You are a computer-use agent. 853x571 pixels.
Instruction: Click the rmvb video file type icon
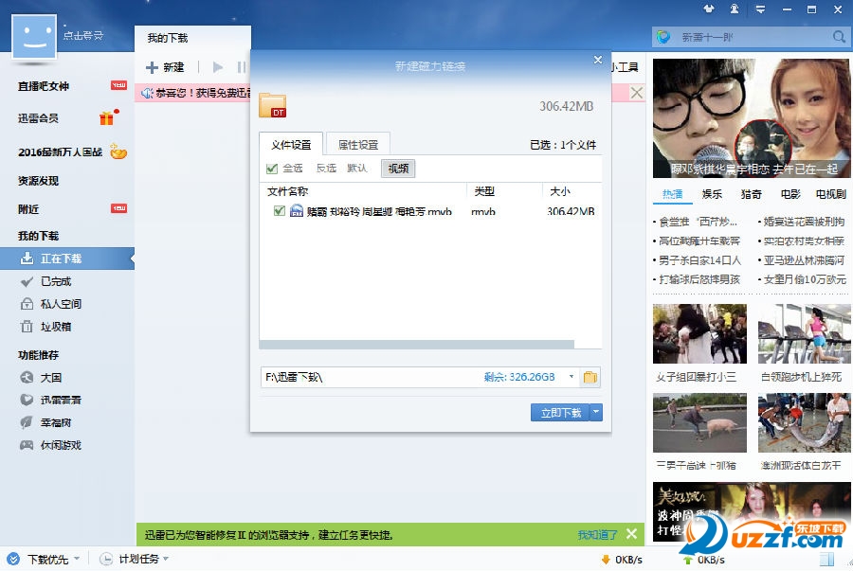[297, 211]
